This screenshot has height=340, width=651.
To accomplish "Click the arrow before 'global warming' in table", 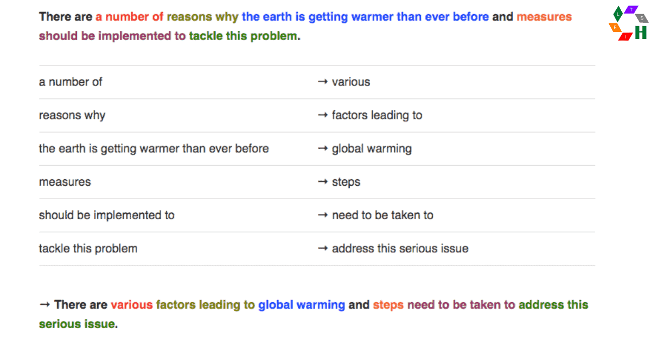I will [323, 149].
